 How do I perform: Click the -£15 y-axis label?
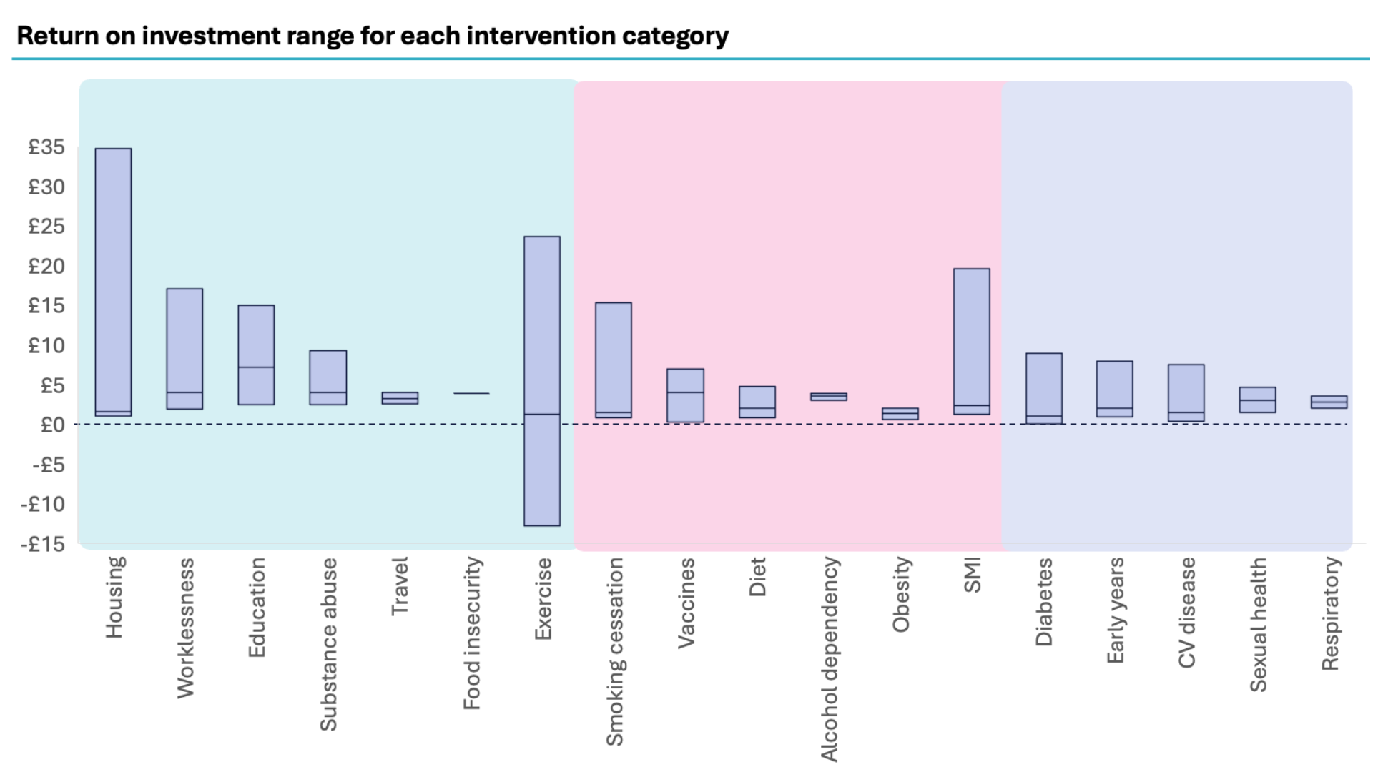coord(43,545)
